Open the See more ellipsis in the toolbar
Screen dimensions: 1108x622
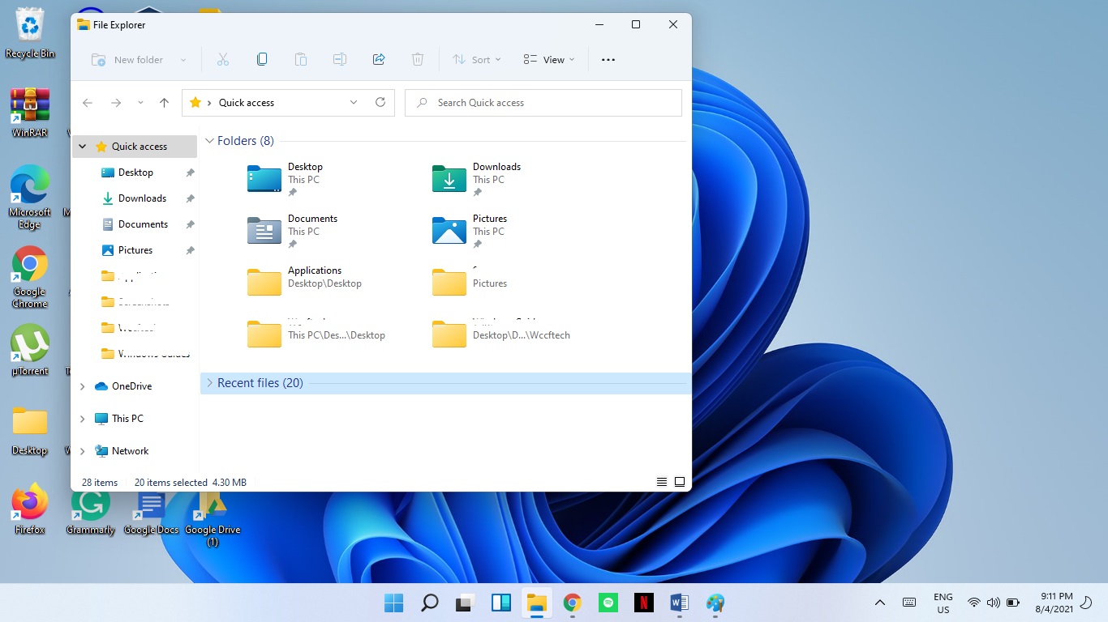point(608,59)
